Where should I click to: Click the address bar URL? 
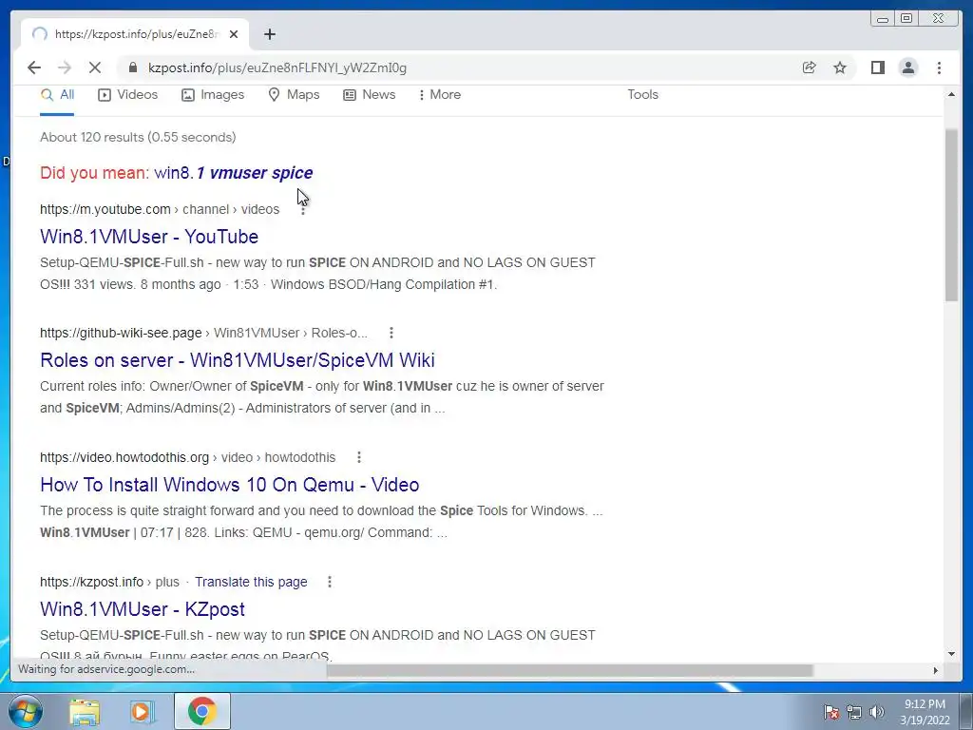(277, 67)
